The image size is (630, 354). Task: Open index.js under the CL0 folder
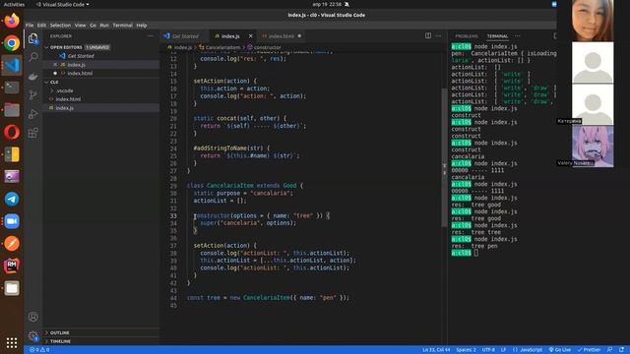(x=101, y=108)
